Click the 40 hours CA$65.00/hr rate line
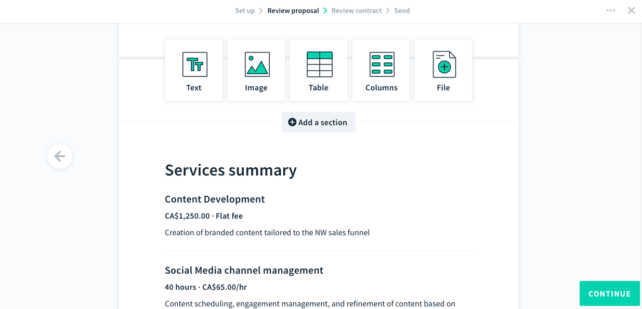This screenshot has height=309, width=642. (206, 287)
